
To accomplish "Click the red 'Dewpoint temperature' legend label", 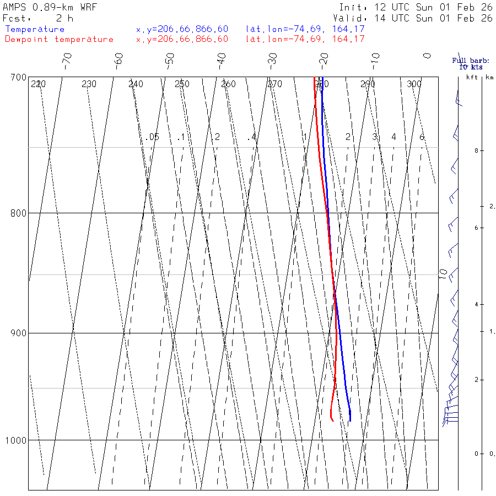I will (59, 39).
